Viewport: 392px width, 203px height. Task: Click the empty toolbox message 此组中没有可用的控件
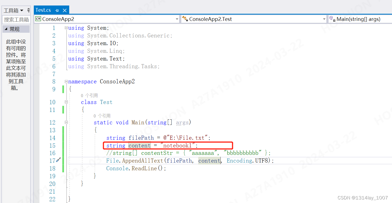coord(16,65)
